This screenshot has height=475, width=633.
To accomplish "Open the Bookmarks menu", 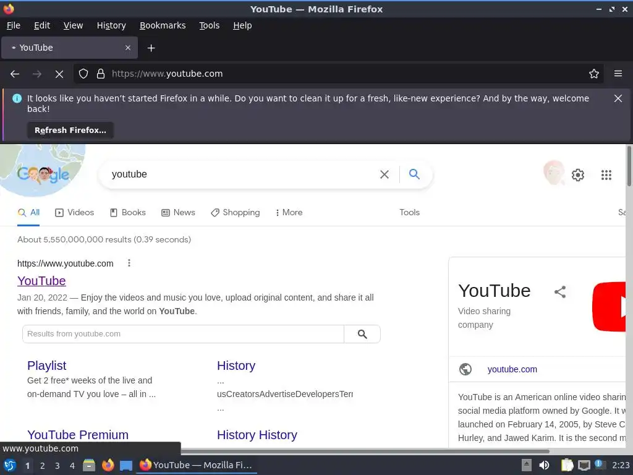I will (163, 25).
